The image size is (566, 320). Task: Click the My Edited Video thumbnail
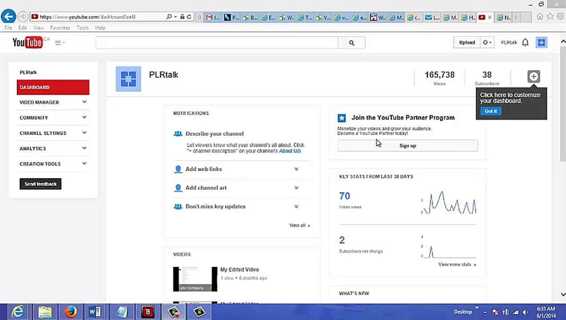click(x=195, y=279)
